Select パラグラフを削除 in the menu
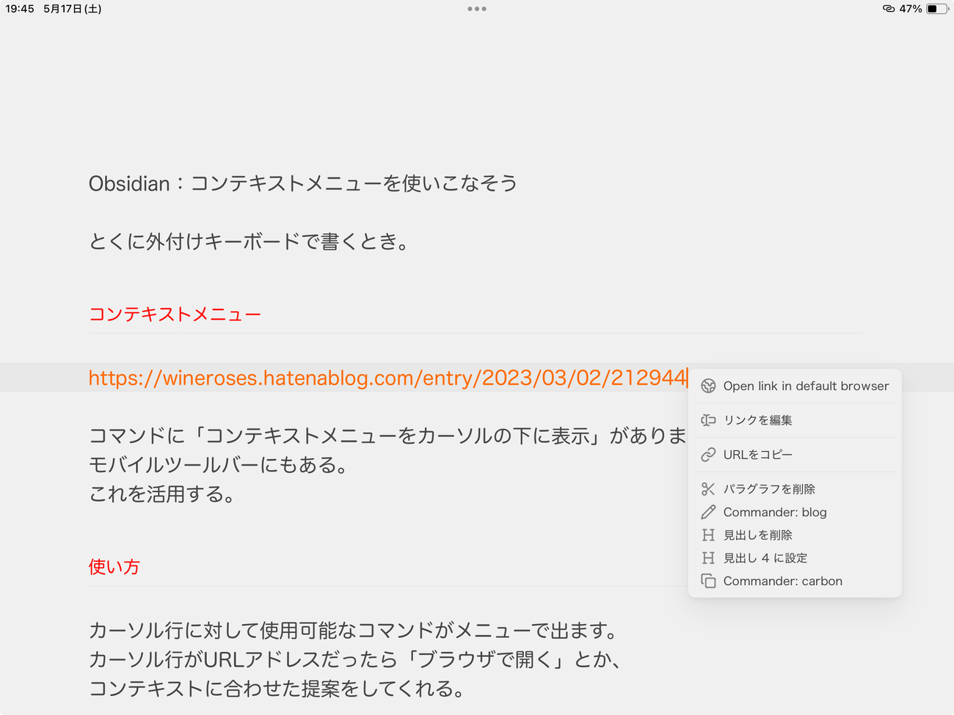Viewport: 954px width, 715px height. pyautogui.click(x=795, y=489)
